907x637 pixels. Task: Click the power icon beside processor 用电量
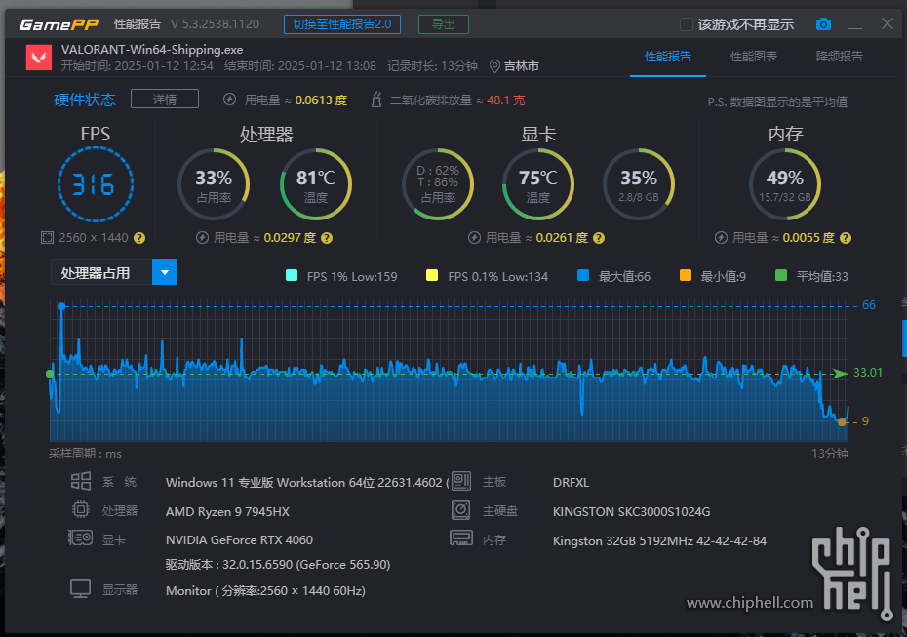point(202,238)
